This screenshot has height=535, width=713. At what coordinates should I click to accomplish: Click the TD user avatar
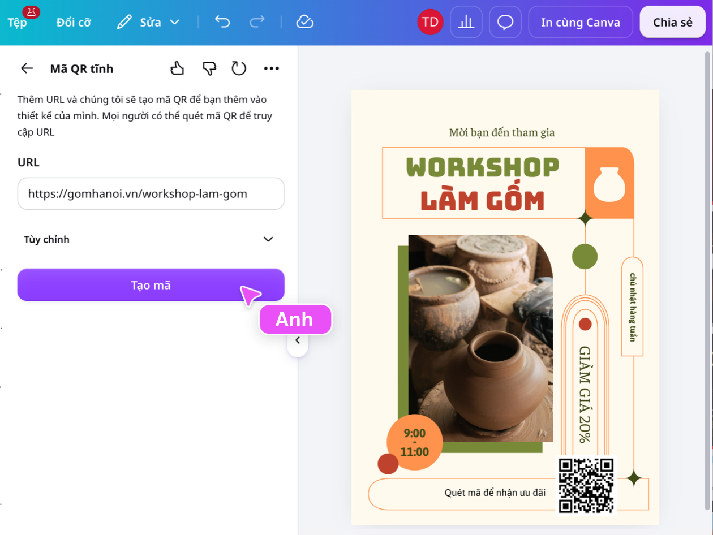click(x=430, y=22)
